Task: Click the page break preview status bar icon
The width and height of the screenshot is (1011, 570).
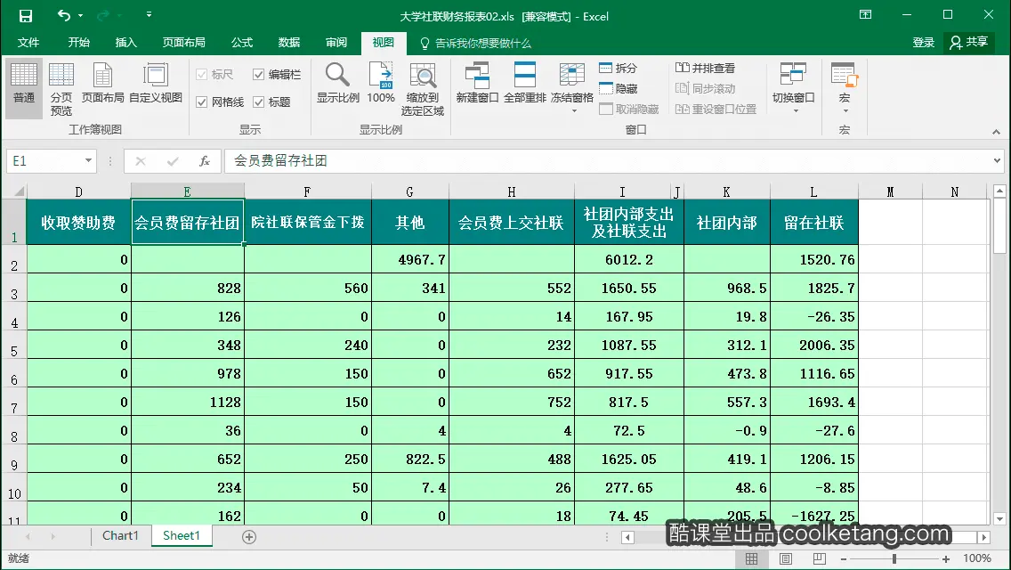Action: [819, 558]
